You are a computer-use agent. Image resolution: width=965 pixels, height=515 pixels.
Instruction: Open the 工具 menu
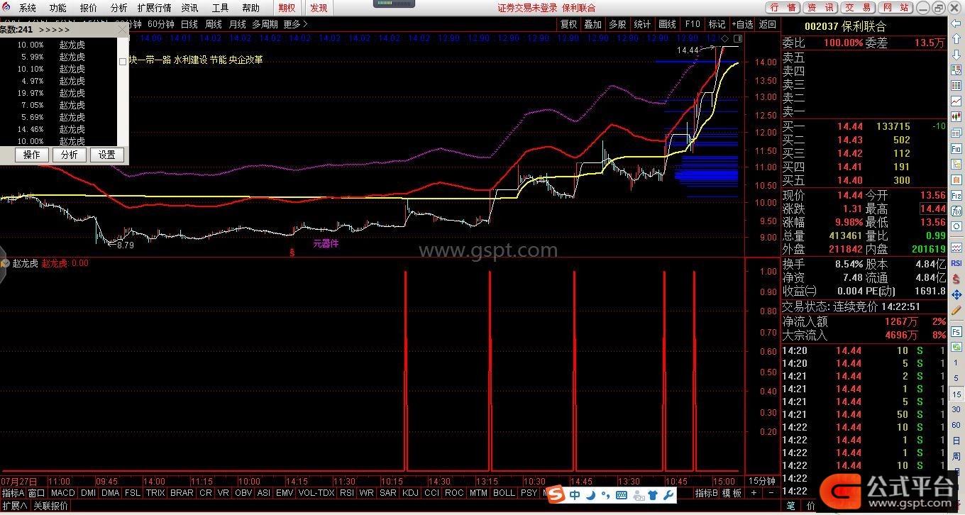click(220, 8)
